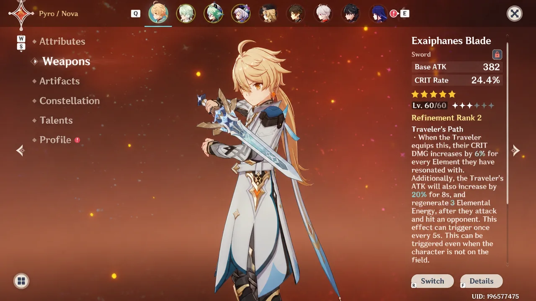Image resolution: width=536 pixels, height=301 pixels.
Task: Select the blonde character with black hat portrait
Action: (x=268, y=13)
